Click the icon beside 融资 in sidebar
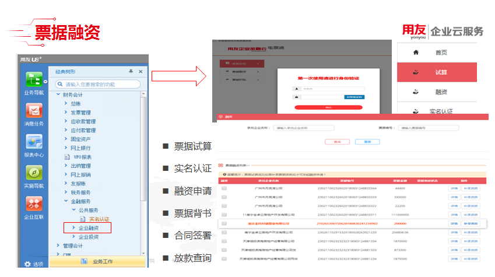The height and width of the screenshot is (277, 495). point(416,92)
